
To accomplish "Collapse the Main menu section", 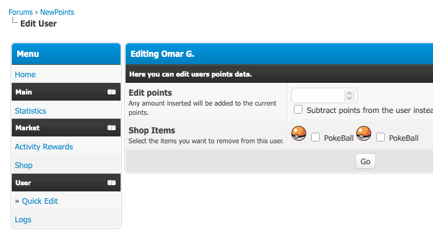I will (x=111, y=92).
